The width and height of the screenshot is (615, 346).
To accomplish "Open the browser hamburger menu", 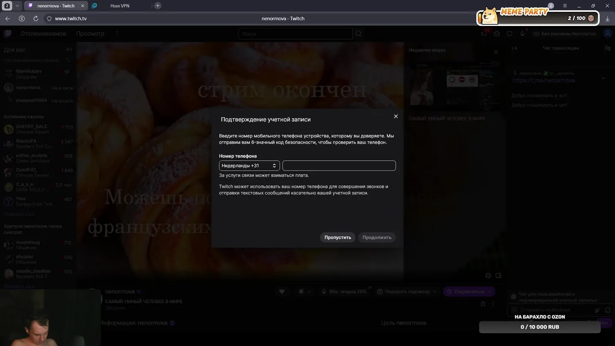I will 565,6.
